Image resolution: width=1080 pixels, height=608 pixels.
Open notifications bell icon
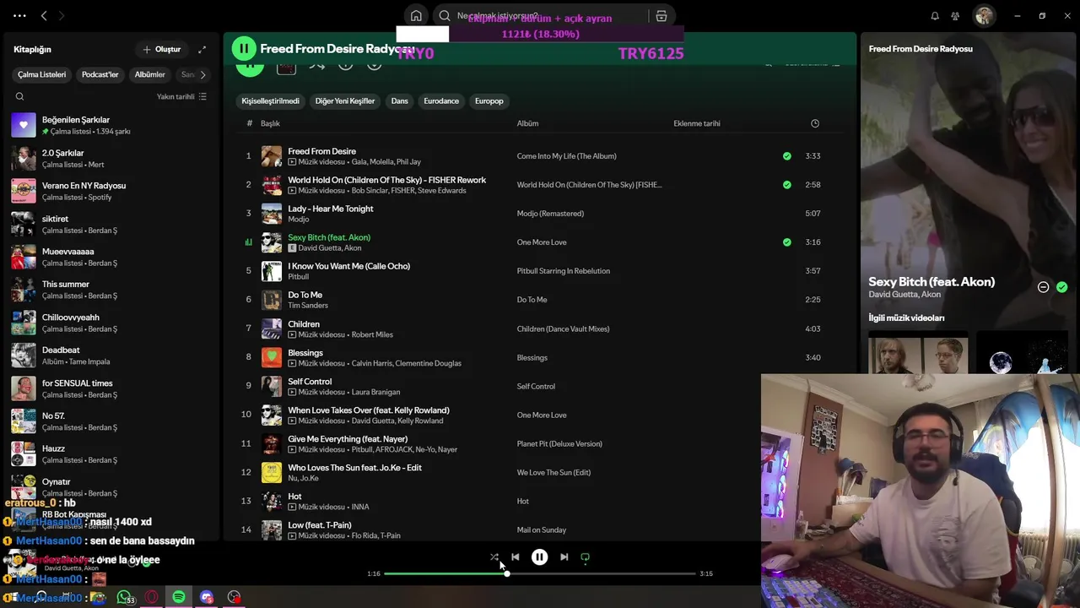tap(935, 16)
